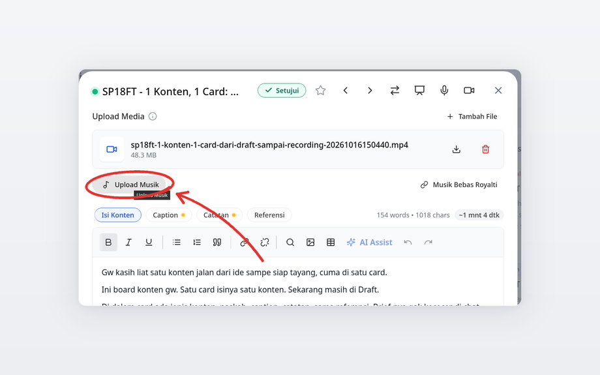Open the presentation screen icon
The image size is (600, 375).
pos(419,91)
